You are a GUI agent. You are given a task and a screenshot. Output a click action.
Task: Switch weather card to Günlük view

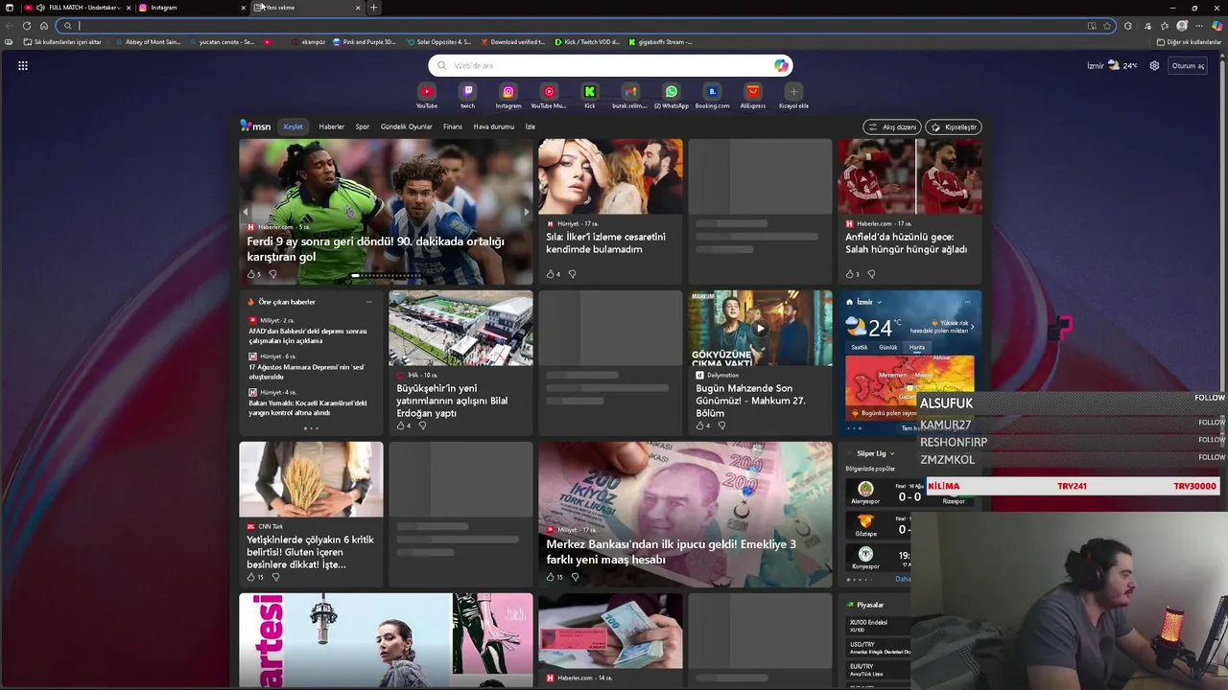(888, 347)
